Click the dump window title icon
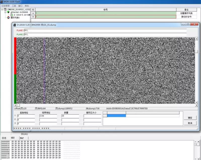Viewport: 201px width, 160px height. coord(15,24)
